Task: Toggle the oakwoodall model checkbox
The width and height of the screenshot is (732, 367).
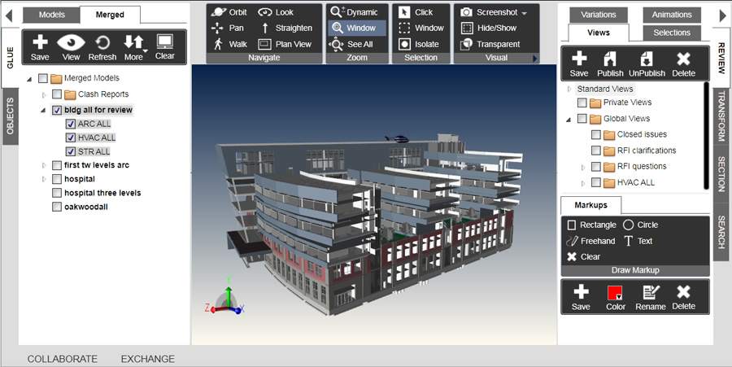Action: 57,207
